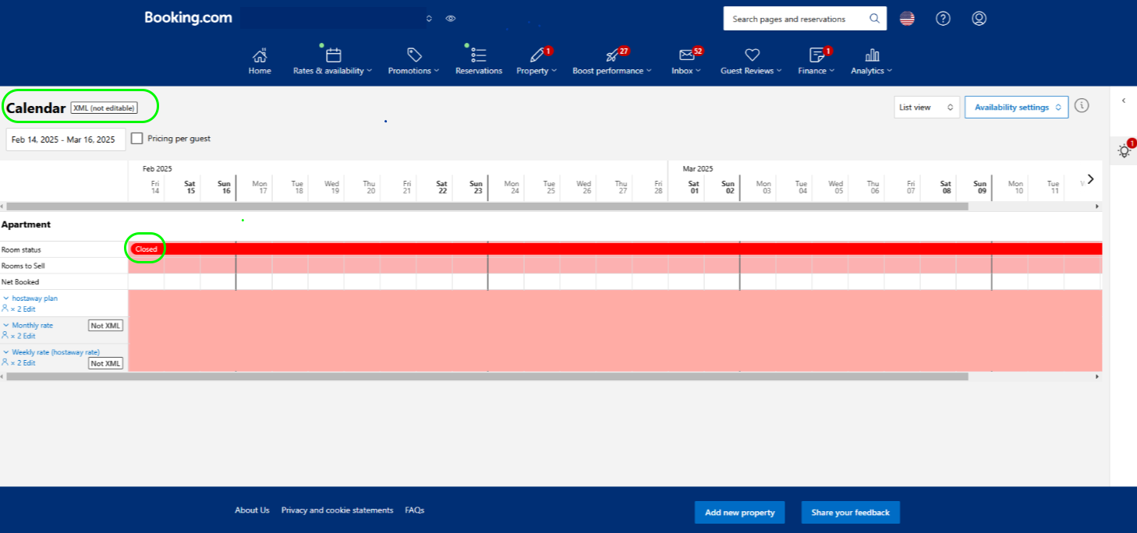Viewport: 1137px width, 533px height.
Task: Click the Closed room status badge
Action: (x=146, y=249)
